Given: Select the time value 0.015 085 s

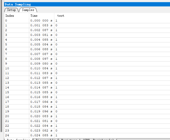Looking at the screenshot, I should click(41, 92).
